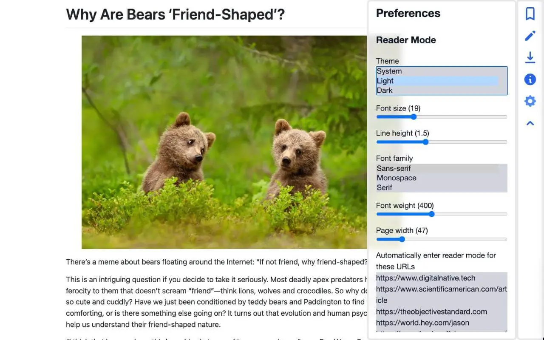Screen dimensions: 544x340
Task: Click the pencil edit icon
Action: click(x=530, y=36)
